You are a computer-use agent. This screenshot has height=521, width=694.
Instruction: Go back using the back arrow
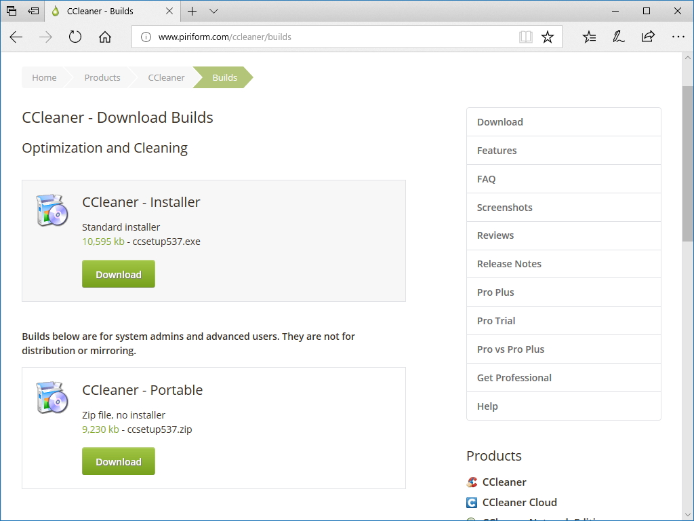(16, 37)
